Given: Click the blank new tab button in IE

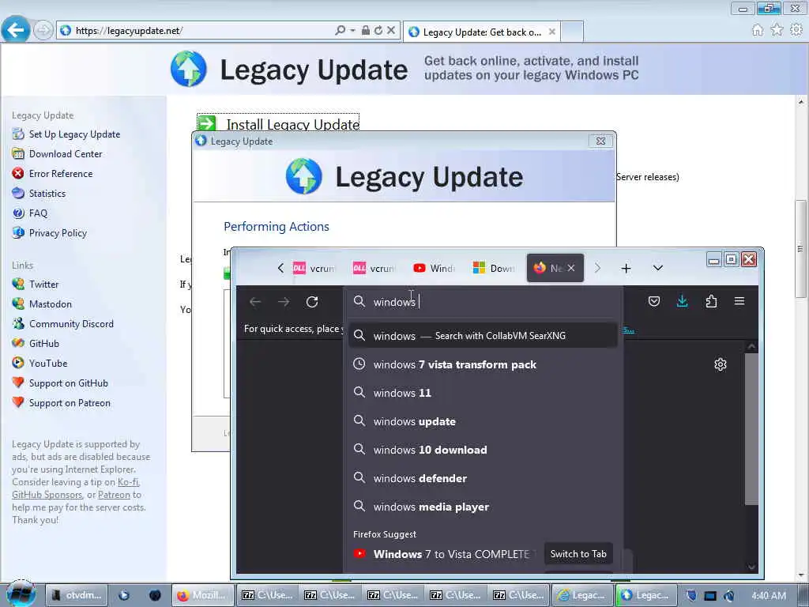Looking at the screenshot, I should [572, 32].
